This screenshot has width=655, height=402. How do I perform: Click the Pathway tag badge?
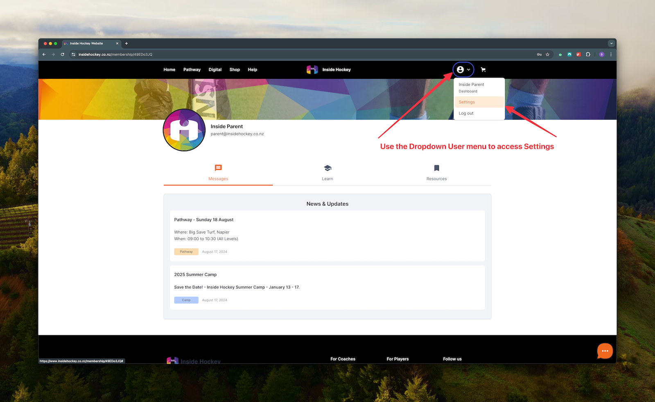pos(186,252)
